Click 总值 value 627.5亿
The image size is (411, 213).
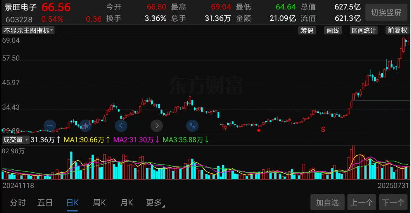coord(347,7)
